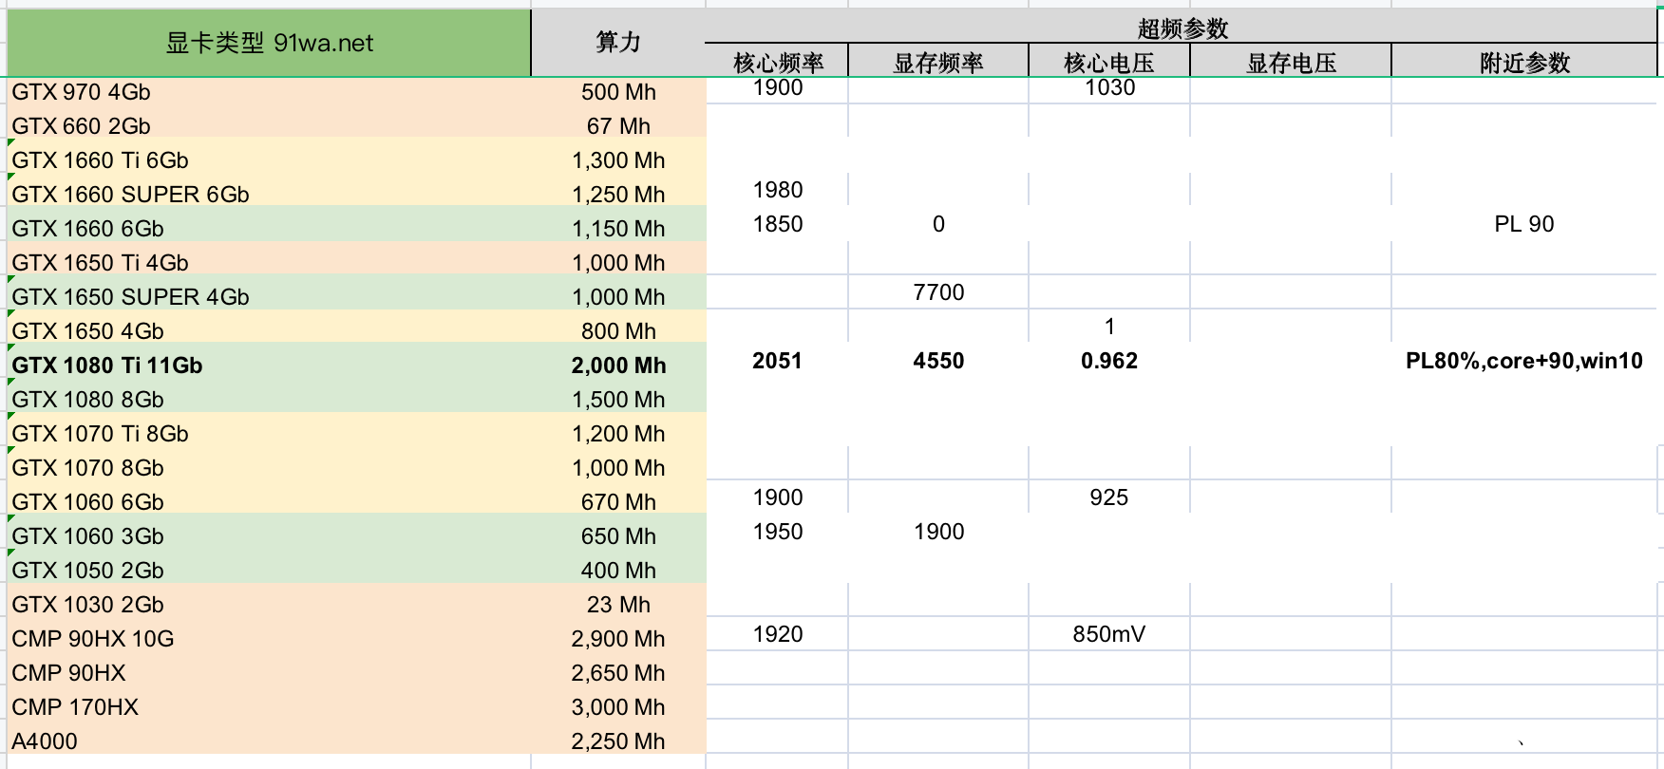Viewport: 1664px width, 769px height.
Task: Select hashrate cell '500 Mh'
Action: [618, 92]
